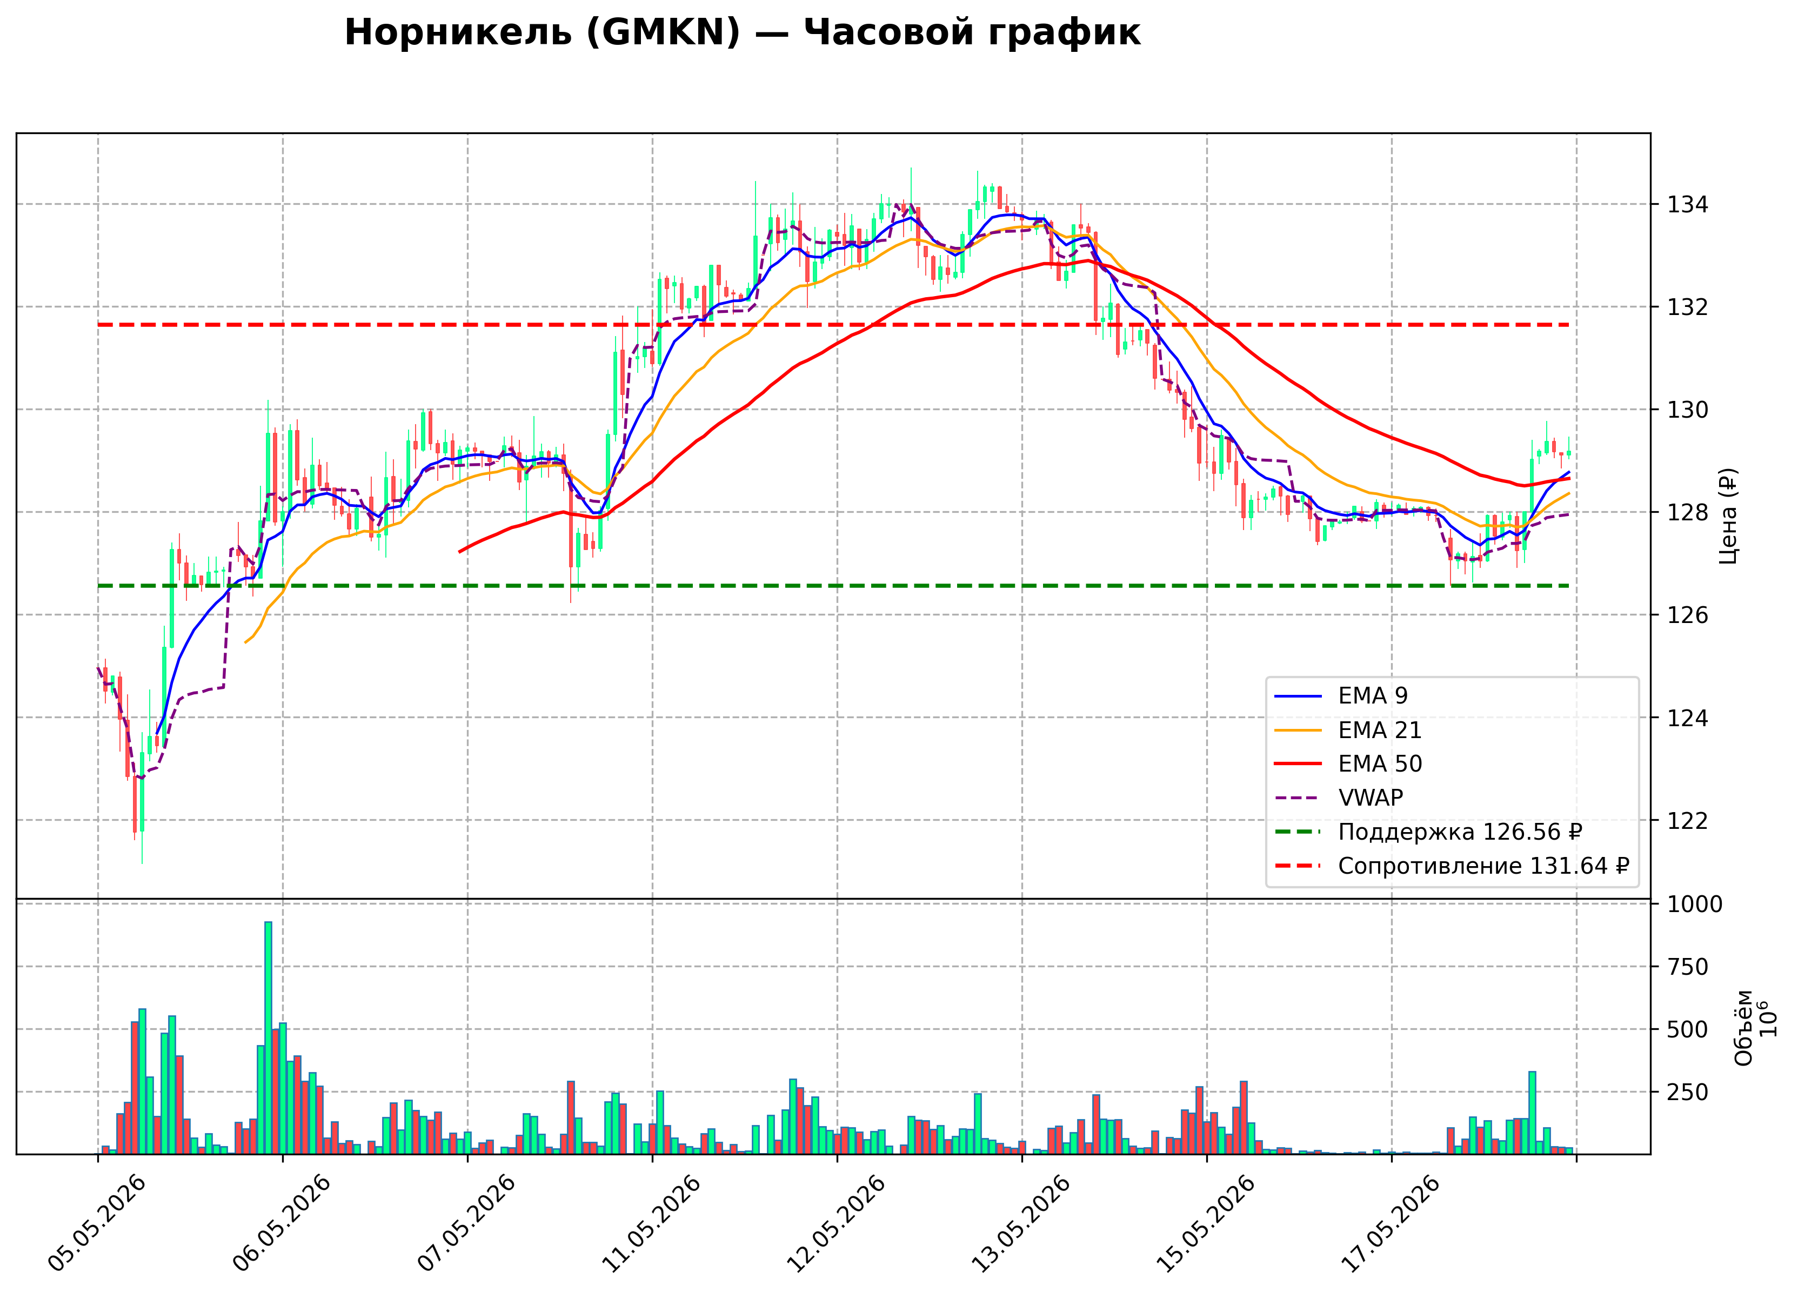
Task: Click the orange EMA 21 line sample in legend
Action: (1298, 731)
